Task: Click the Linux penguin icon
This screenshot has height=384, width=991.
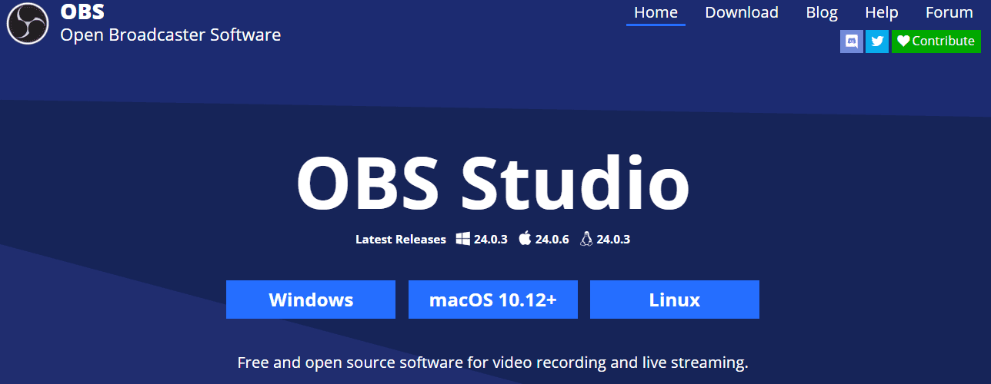Action: click(586, 239)
